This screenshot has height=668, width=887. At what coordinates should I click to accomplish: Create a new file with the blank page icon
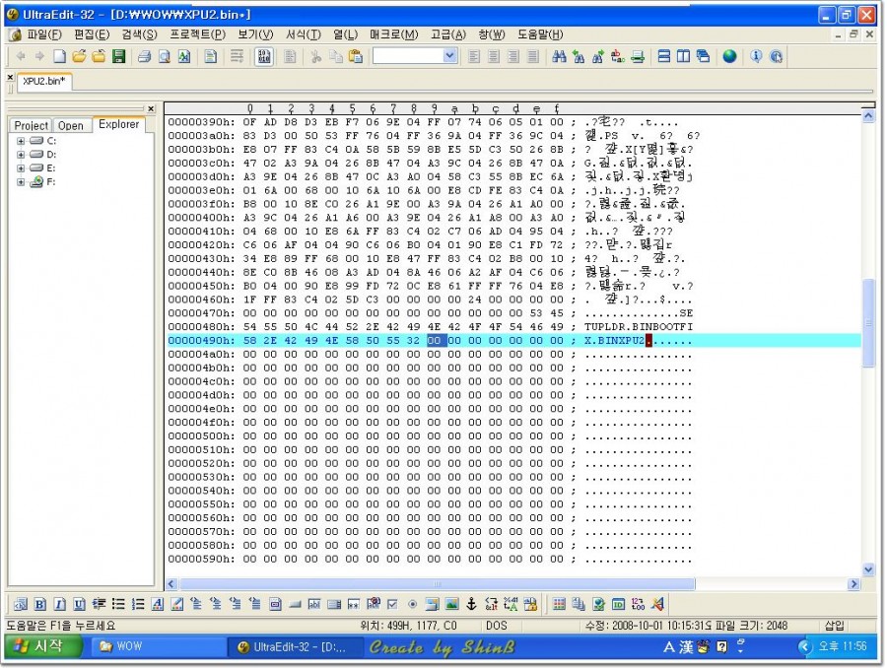point(59,56)
